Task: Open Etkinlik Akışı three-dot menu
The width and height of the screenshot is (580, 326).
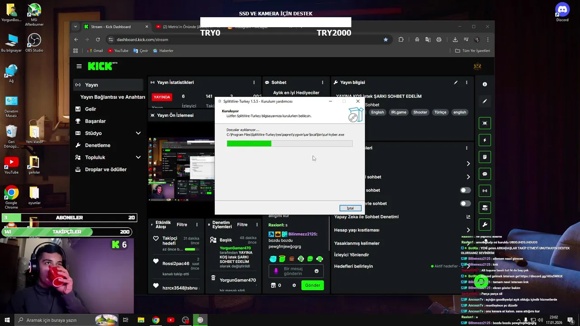Action: (197, 225)
